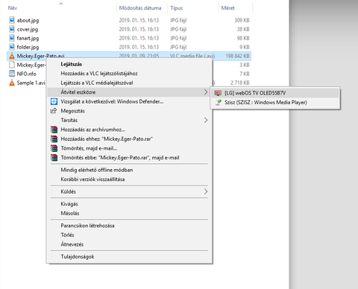
Task: Click WinRAR icon beside Tömörítés, majd e-mail...
Action: click(54, 148)
